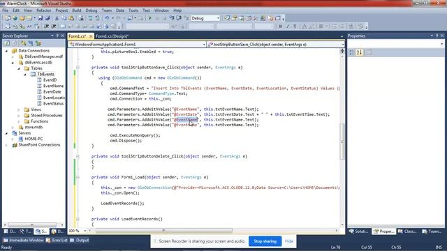
Task: Click the Increase indent icon
Action: click(53, 26)
